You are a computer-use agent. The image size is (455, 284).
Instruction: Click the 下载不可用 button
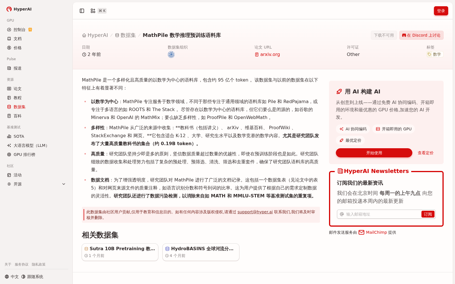384,35
